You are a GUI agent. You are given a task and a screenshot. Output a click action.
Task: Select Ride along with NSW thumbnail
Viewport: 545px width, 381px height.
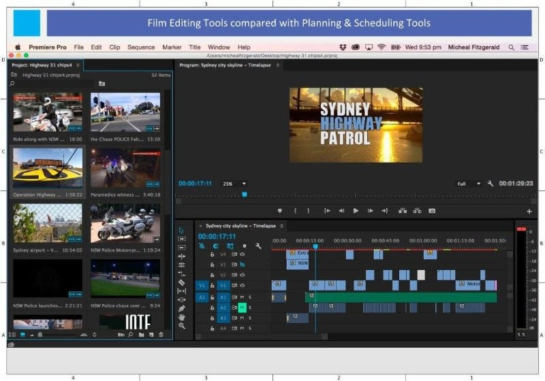(x=48, y=112)
